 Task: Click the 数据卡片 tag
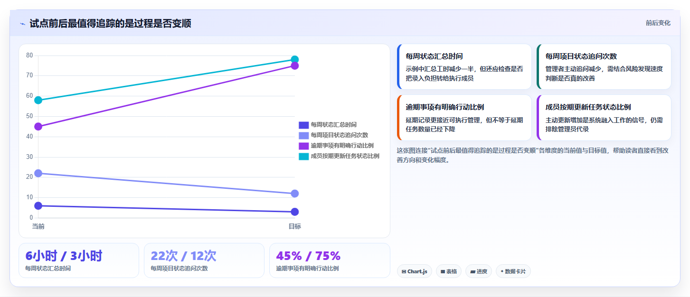pyautogui.click(x=513, y=271)
